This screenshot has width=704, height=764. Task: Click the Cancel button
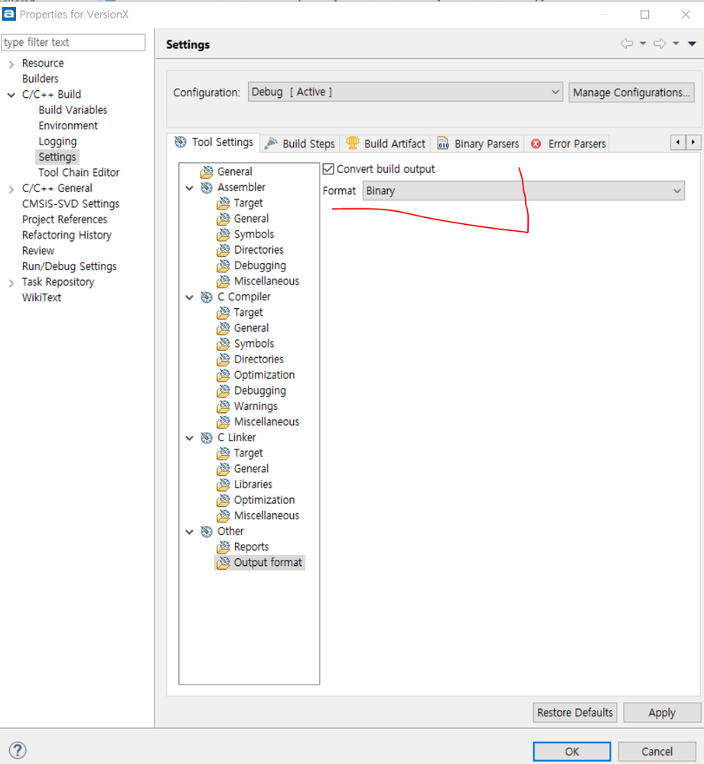click(x=657, y=751)
